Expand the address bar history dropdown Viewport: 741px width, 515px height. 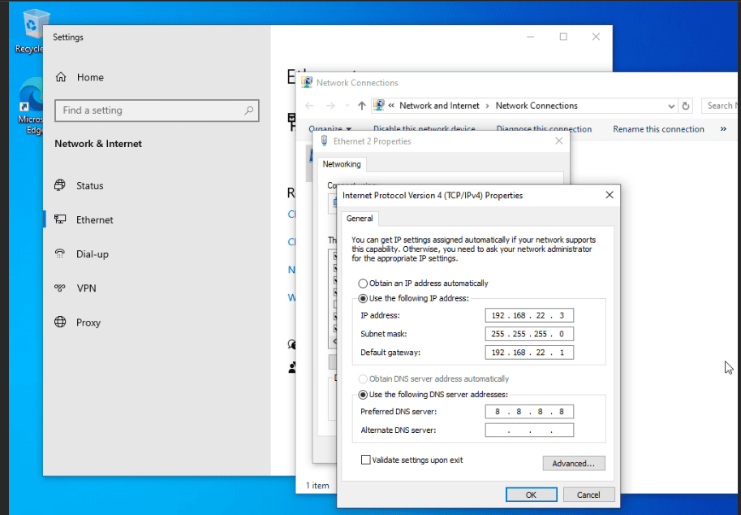coord(671,106)
